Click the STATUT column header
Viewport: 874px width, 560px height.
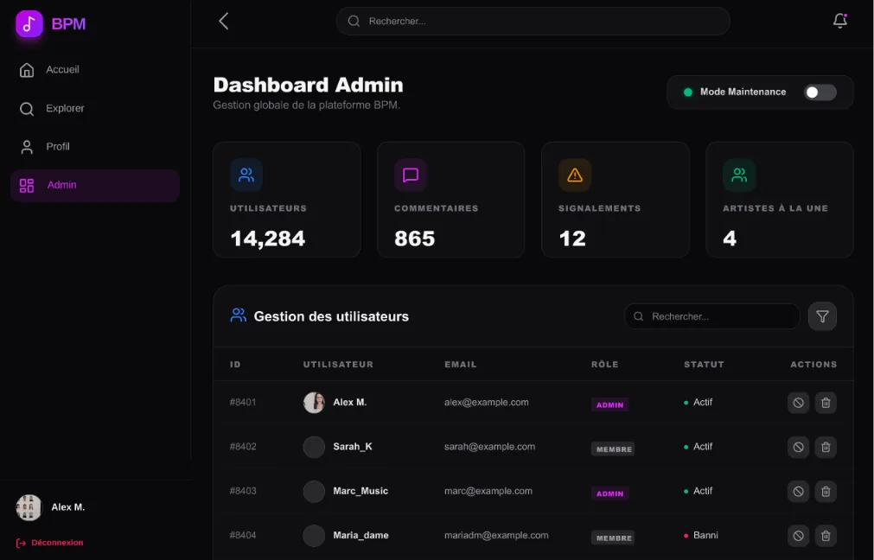click(x=704, y=365)
